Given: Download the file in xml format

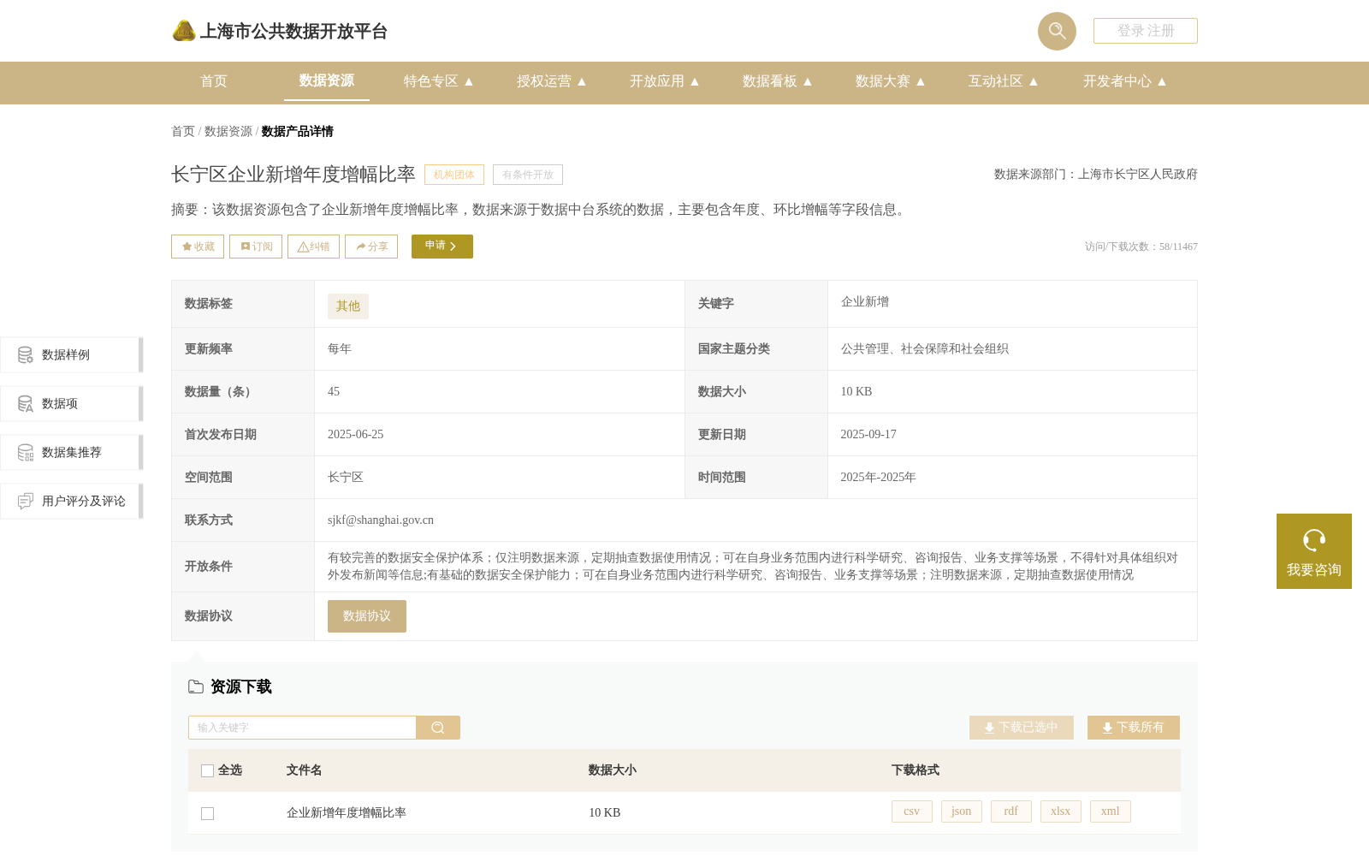Looking at the screenshot, I should (1111, 811).
